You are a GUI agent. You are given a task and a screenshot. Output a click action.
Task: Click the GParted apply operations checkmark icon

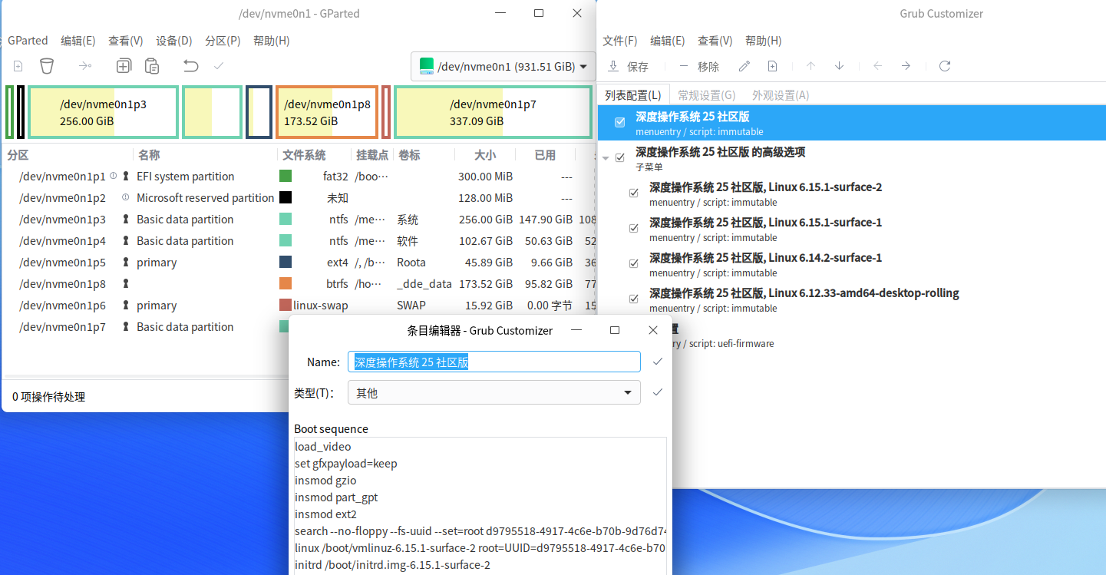219,66
